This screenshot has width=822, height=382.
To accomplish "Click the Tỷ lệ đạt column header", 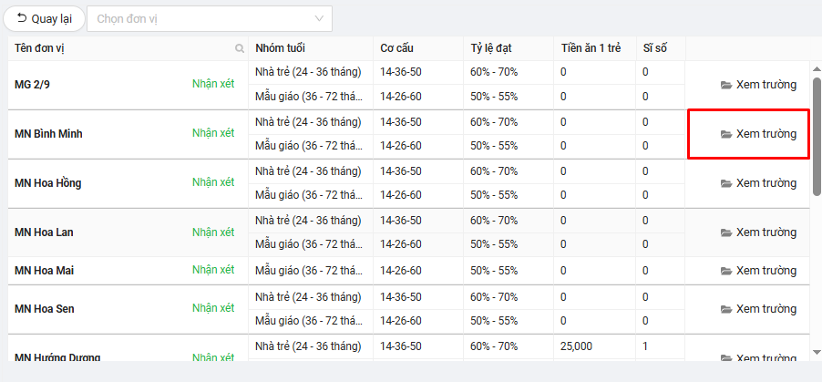I will click(492, 48).
